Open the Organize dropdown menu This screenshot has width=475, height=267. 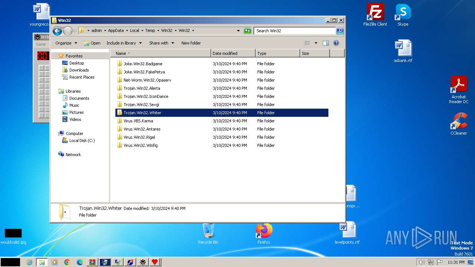tap(66, 43)
